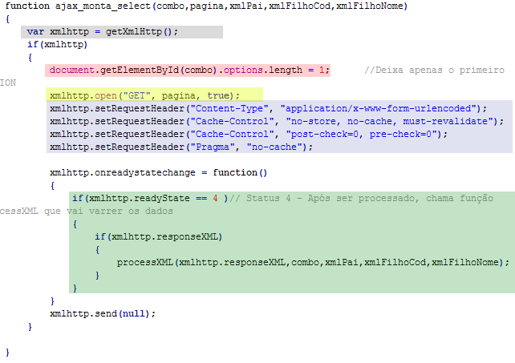This screenshot has height=363, width=515.
Task: Click the parameter 'xmlFilhoNome' in function signature
Action: 369,6
